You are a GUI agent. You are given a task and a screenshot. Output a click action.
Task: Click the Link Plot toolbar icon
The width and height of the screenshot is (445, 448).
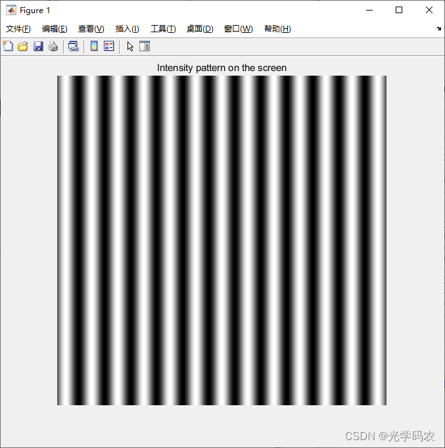pos(74,46)
